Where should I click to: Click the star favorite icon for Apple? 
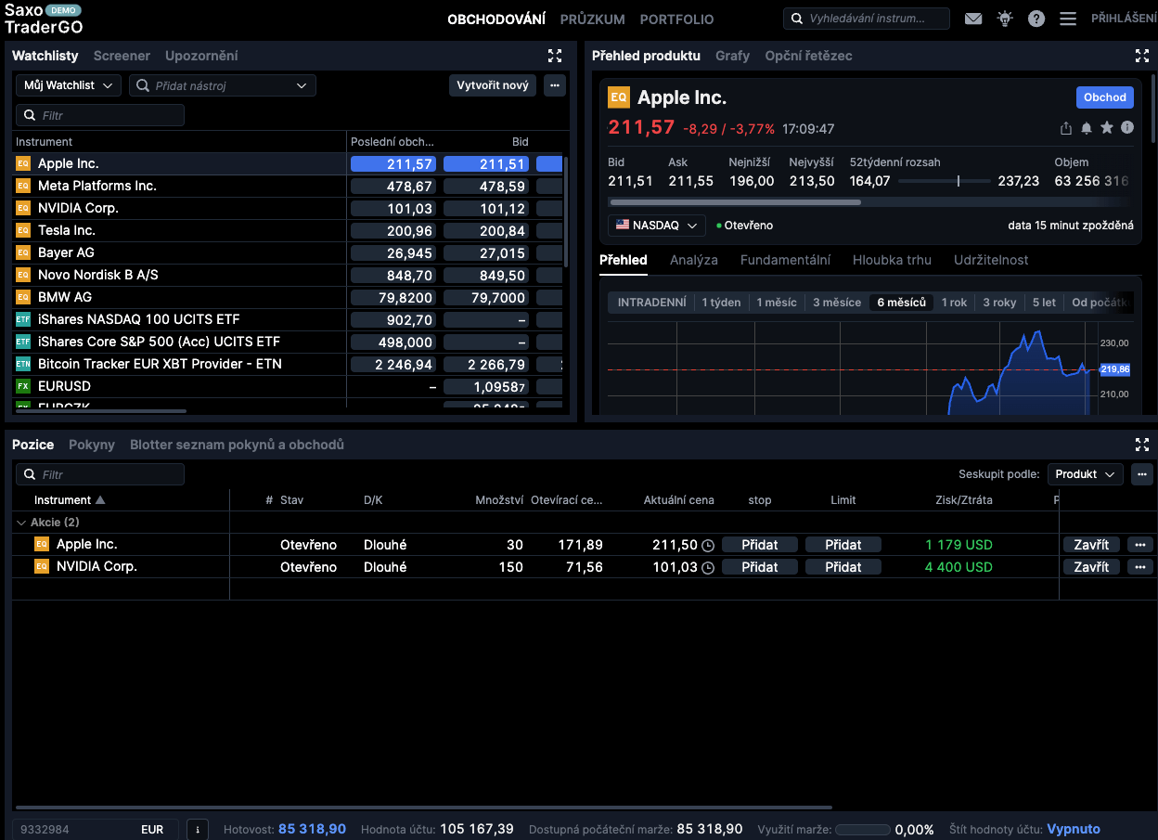coord(1107,128)
